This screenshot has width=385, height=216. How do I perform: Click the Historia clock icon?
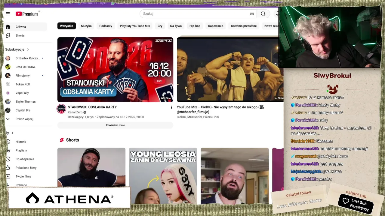pyautogui.click(x=8, y=142)
